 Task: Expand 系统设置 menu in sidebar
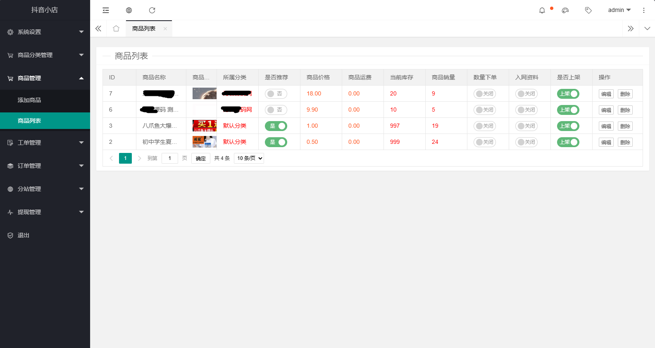[x=45, y=32]
